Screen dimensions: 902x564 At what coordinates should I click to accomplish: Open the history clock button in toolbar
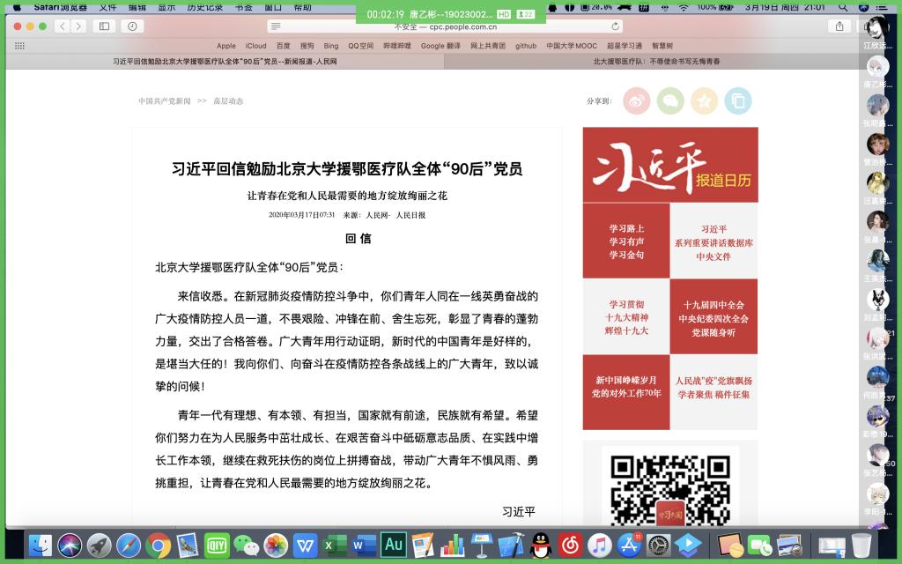pyautogui.click(x=131, y=26)
